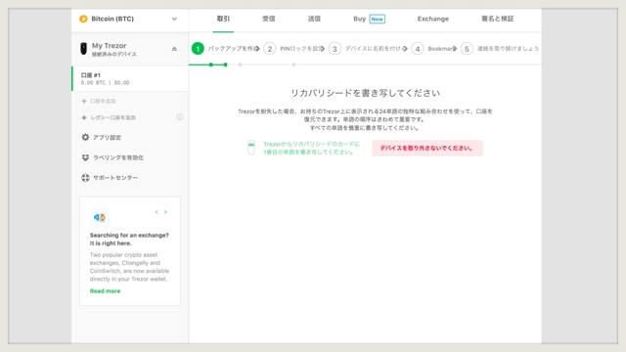
Task: Show previous news card with left arrow
Action: click(x=156, y=212)
